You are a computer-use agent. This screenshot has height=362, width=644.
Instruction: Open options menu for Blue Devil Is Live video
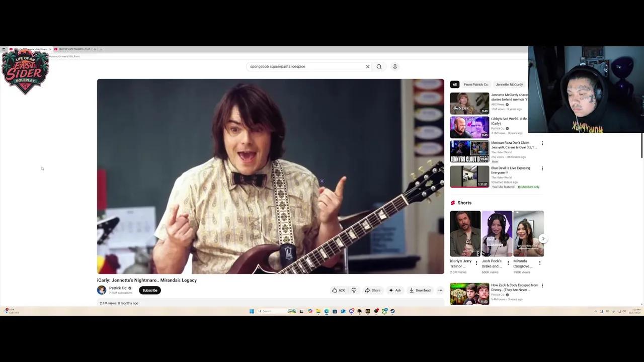tap(542, 168)
